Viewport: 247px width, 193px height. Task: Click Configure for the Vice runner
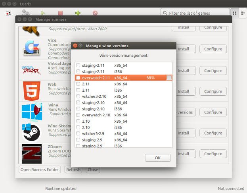point(213,49)
